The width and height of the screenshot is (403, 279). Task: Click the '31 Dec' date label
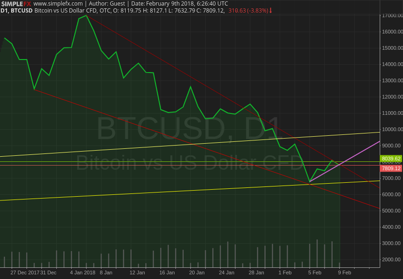(x=48, y=272)
